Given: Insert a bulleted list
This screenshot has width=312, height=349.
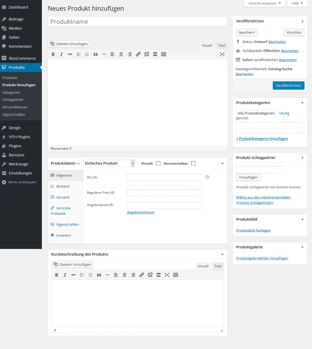Looking at the screenshot, I should click(79, 54).
